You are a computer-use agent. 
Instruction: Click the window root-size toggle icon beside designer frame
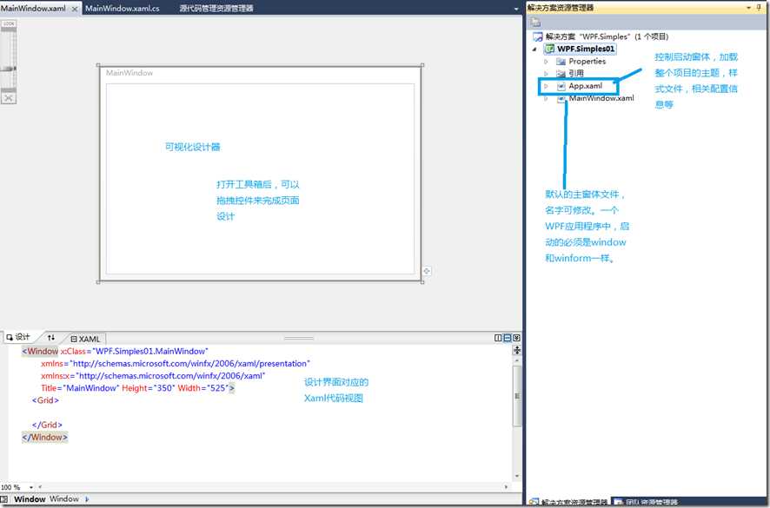coord(427,271)
